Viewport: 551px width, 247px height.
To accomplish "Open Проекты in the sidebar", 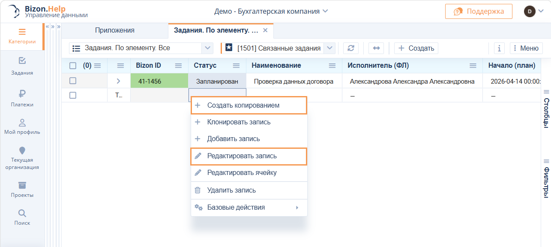I will pos(22,189).
